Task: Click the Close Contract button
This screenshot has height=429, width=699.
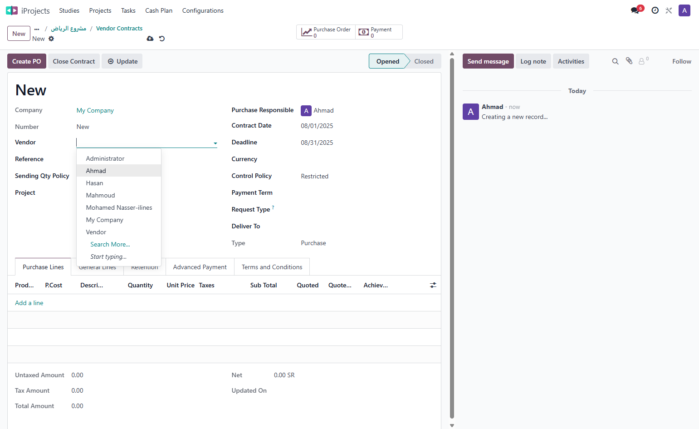Action: click(74, 61)
